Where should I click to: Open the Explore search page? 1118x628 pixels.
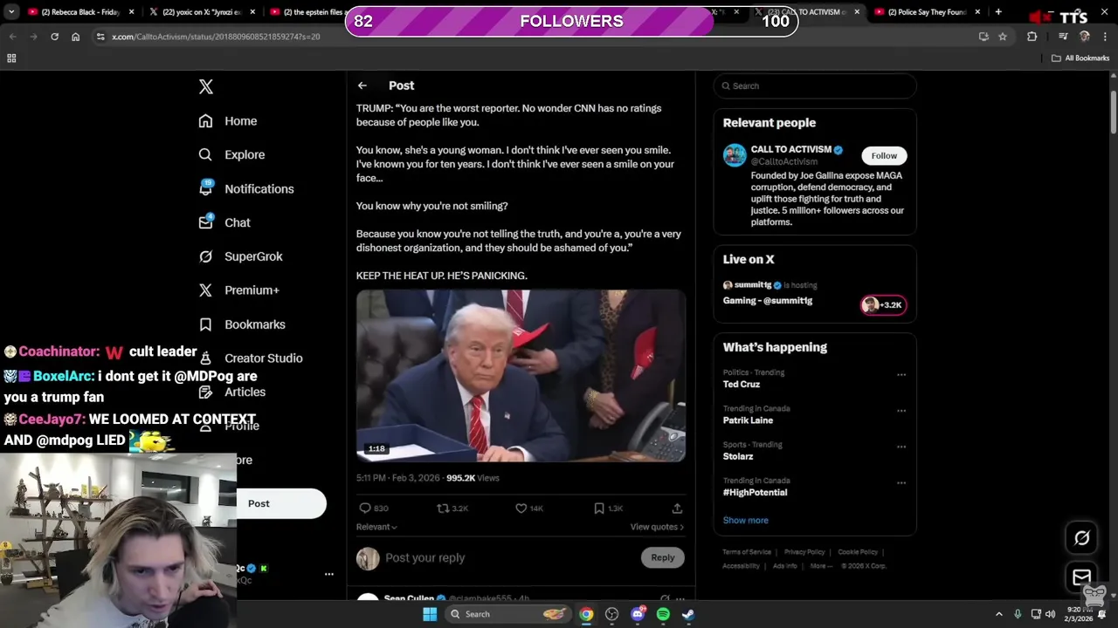click(x=231, y=154)
